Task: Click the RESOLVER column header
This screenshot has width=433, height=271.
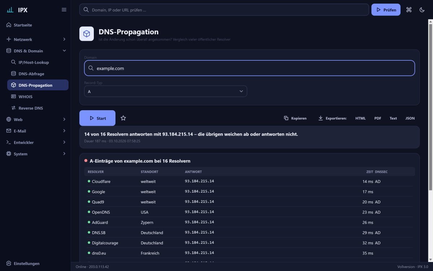Action: (x=96, y=172)
